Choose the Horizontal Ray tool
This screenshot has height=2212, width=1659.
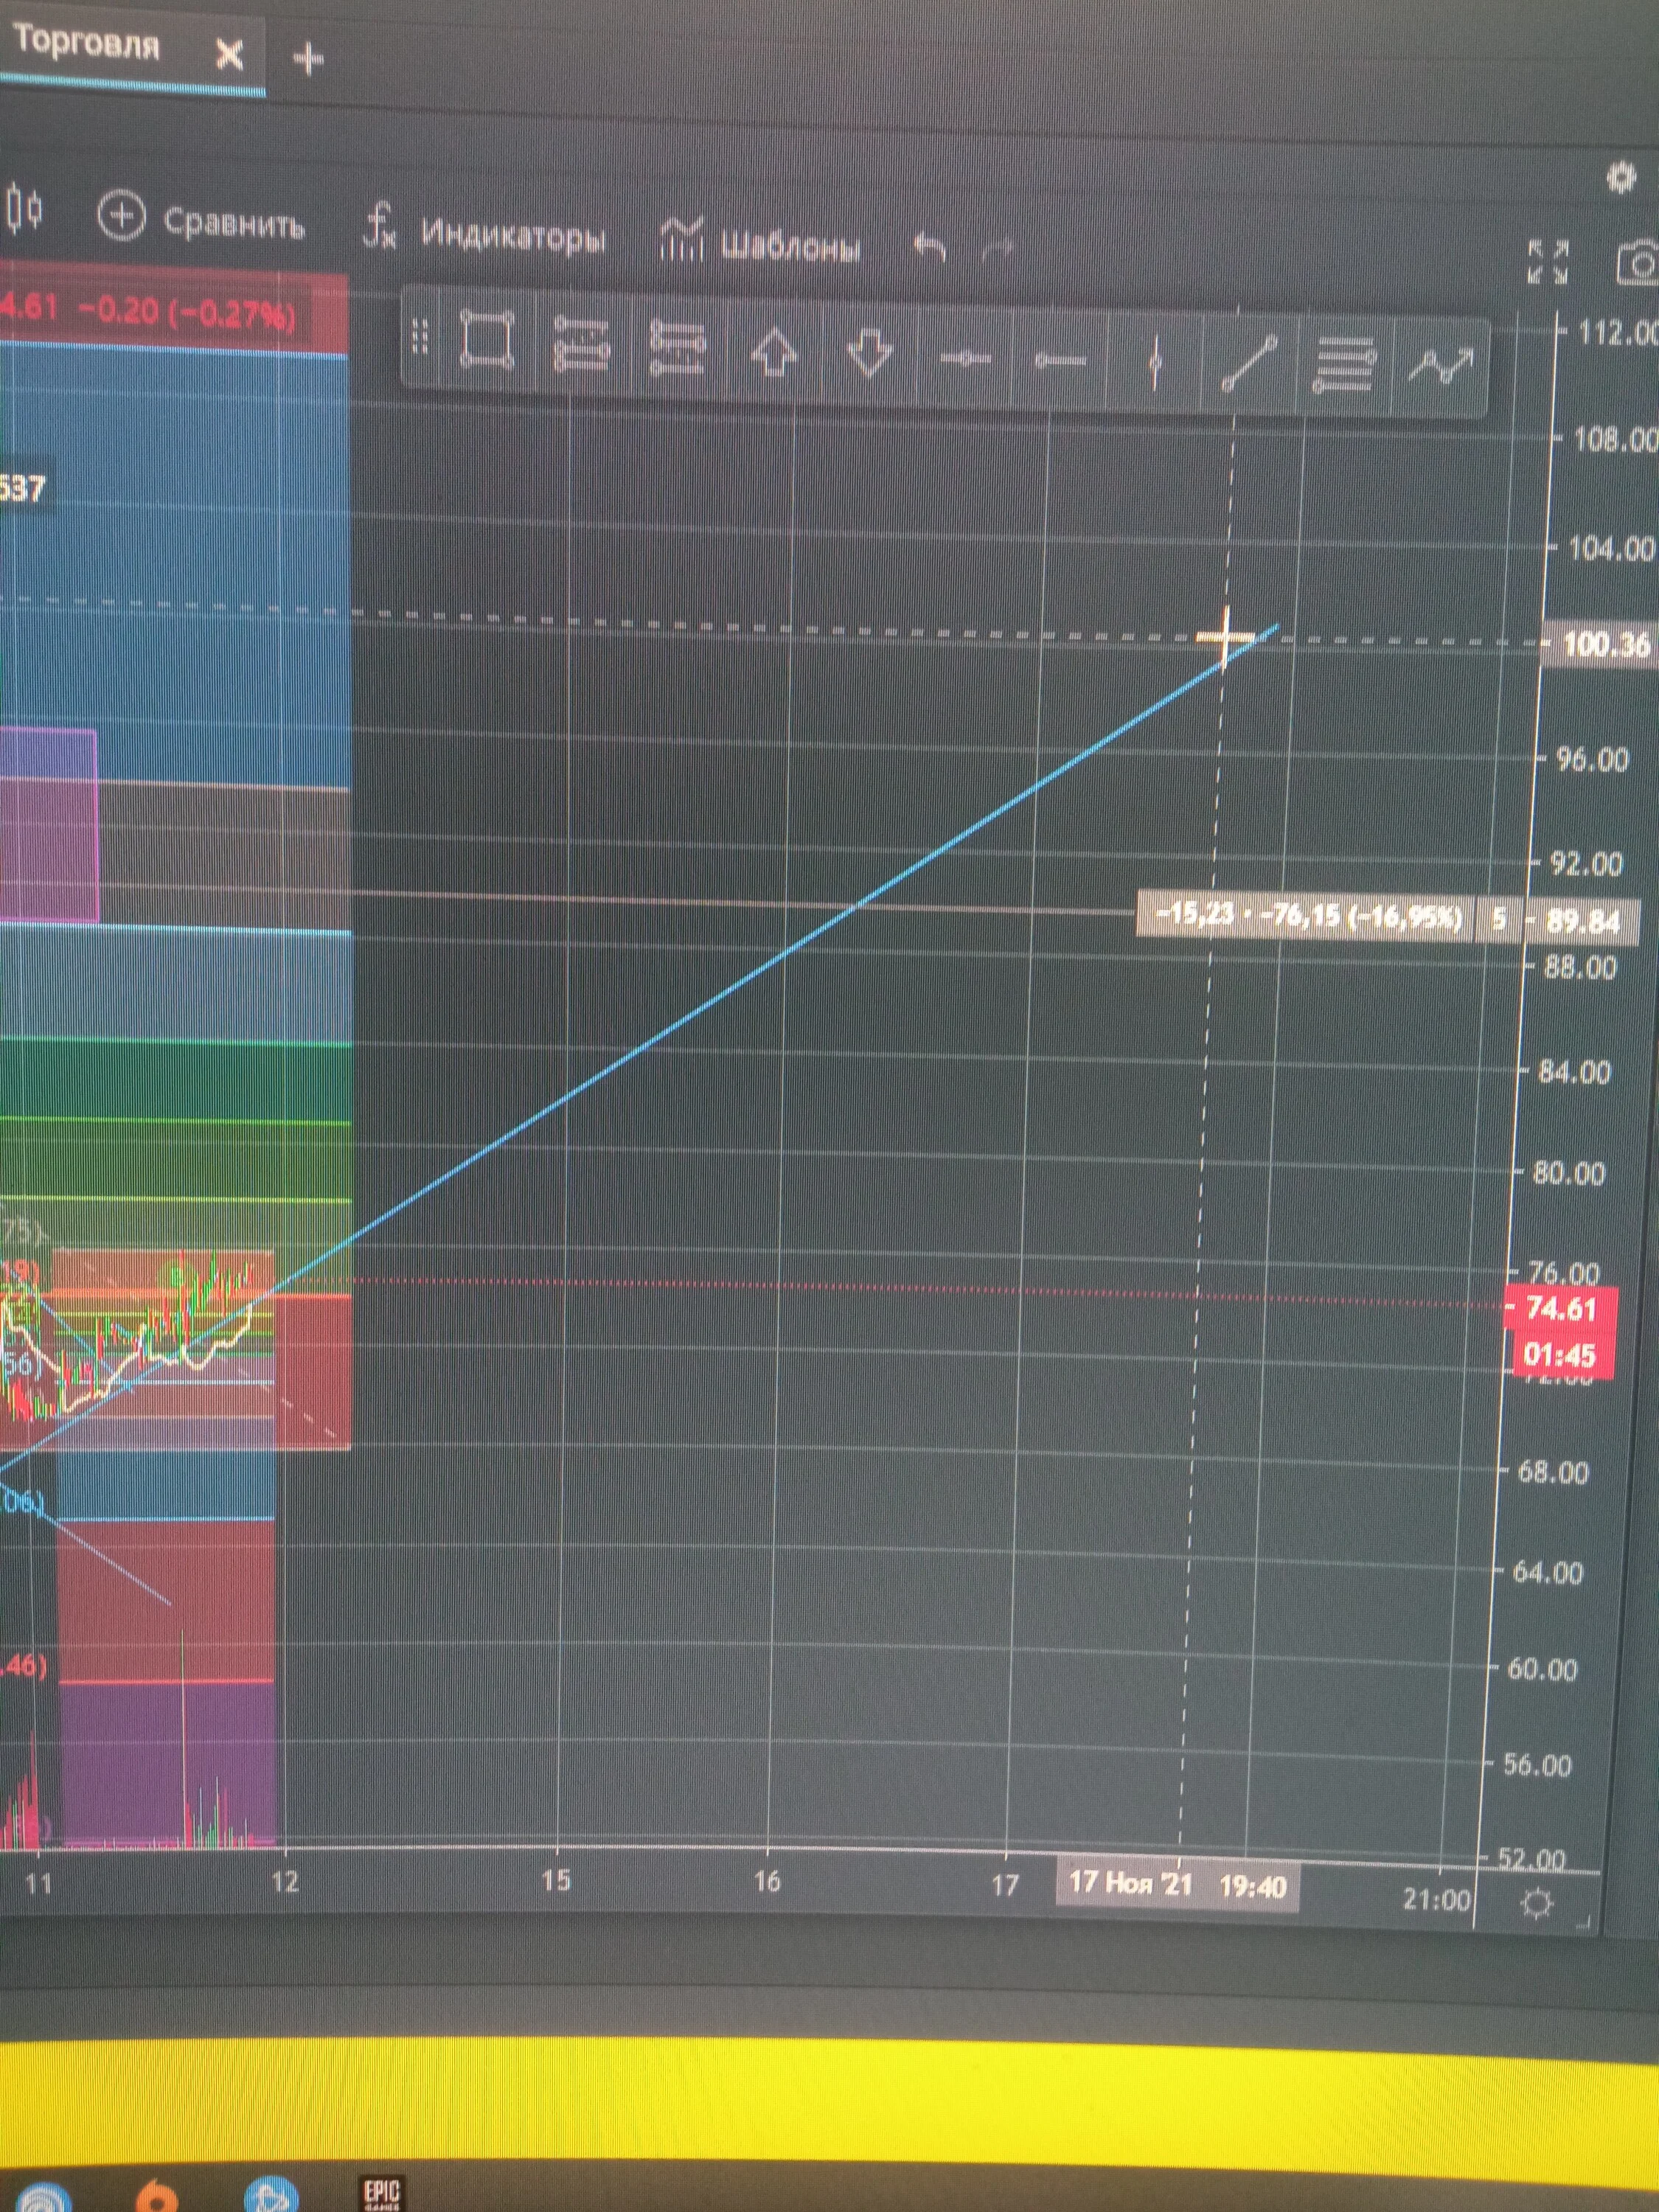[1060, 360]
